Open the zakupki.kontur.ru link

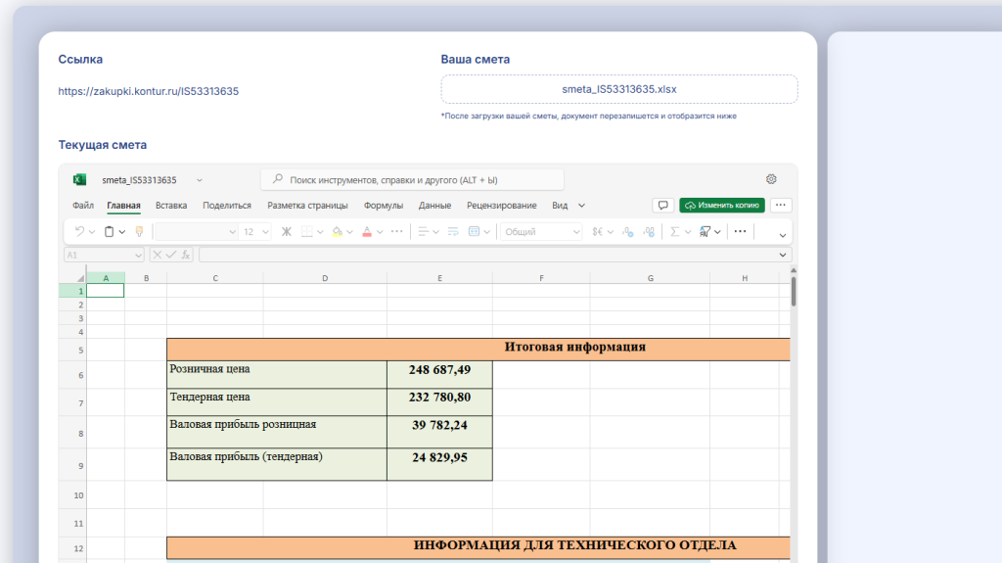pos(149,91)
